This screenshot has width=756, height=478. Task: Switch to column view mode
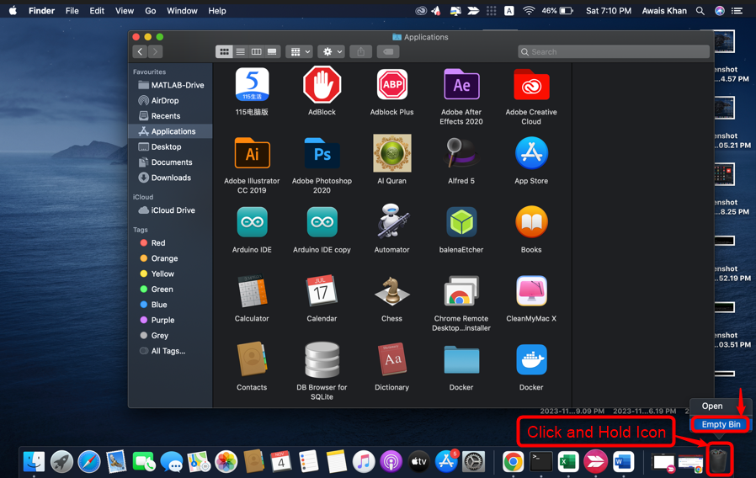click(x=256, y=52)
